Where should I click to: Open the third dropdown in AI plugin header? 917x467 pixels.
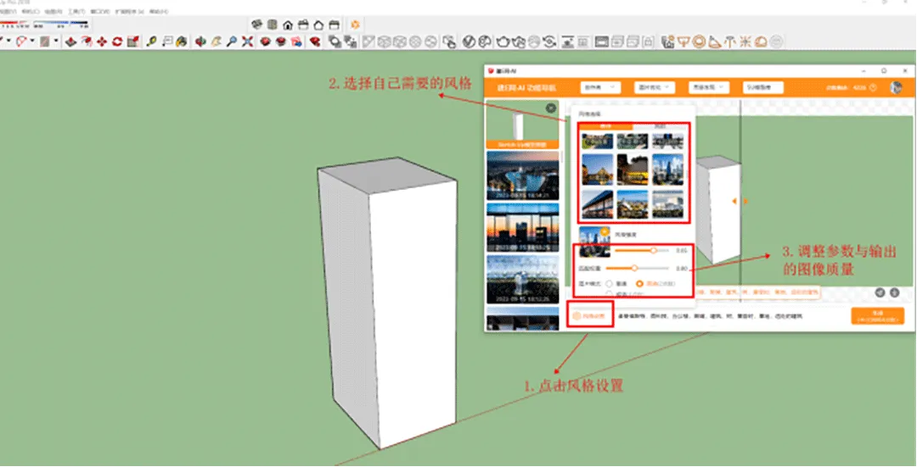click(x=709, y=87)
